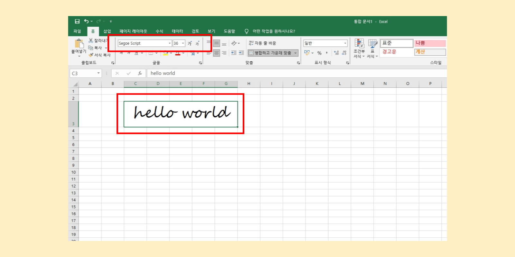Open the font size 36 dropdown
The image size is (515, 257).
click(x=183, y=43)
